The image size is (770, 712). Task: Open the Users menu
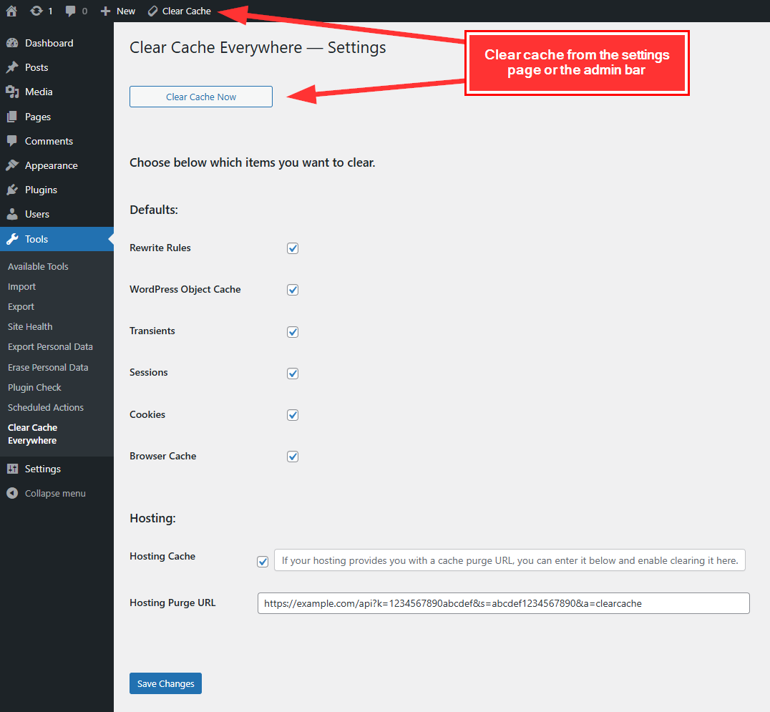tap(37, 214)
